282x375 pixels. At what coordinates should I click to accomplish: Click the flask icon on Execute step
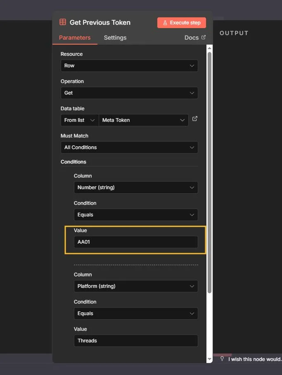pos(165,23)
